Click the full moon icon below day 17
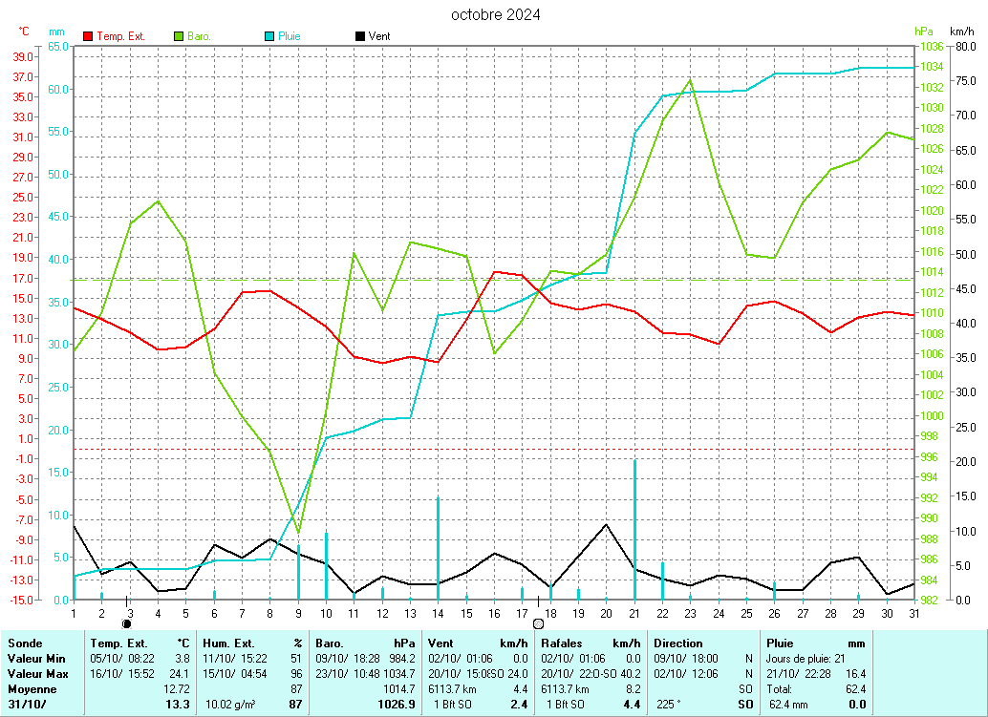The height and width of the screenshot is (717, 988). click(x=538, y=623)
